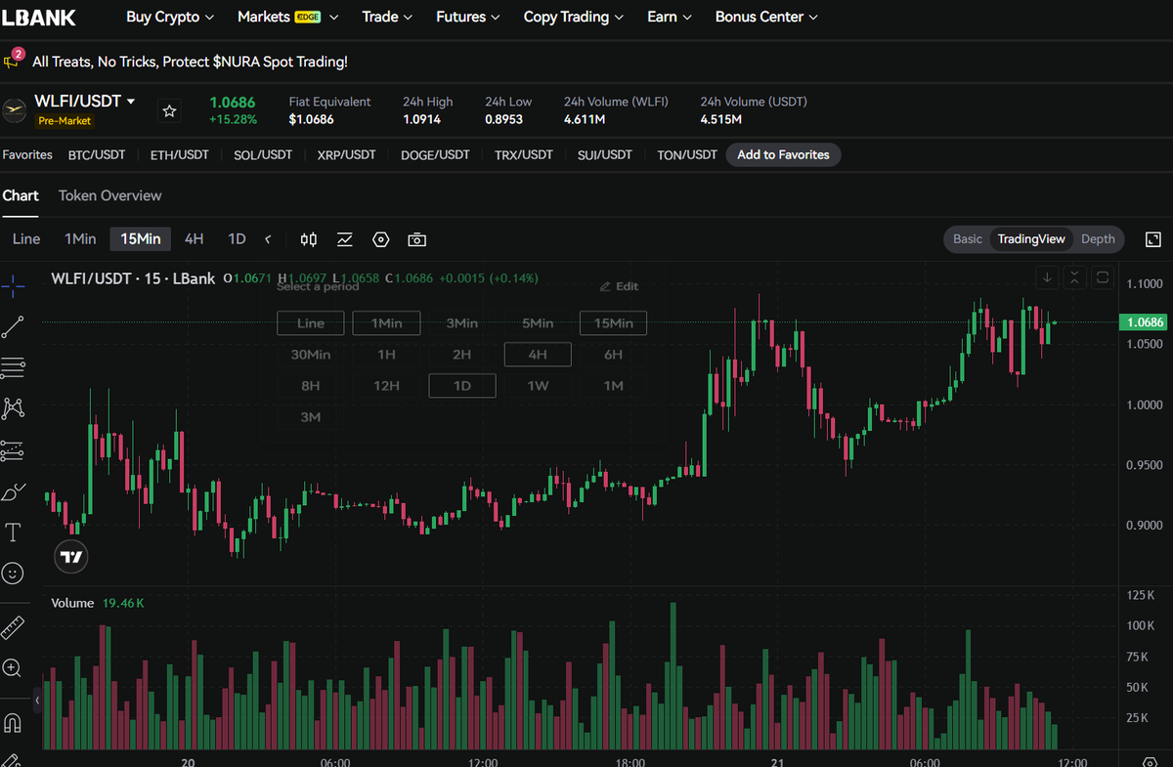
Task: Expand the Bonus Center menu
Action: click(767, 17)
